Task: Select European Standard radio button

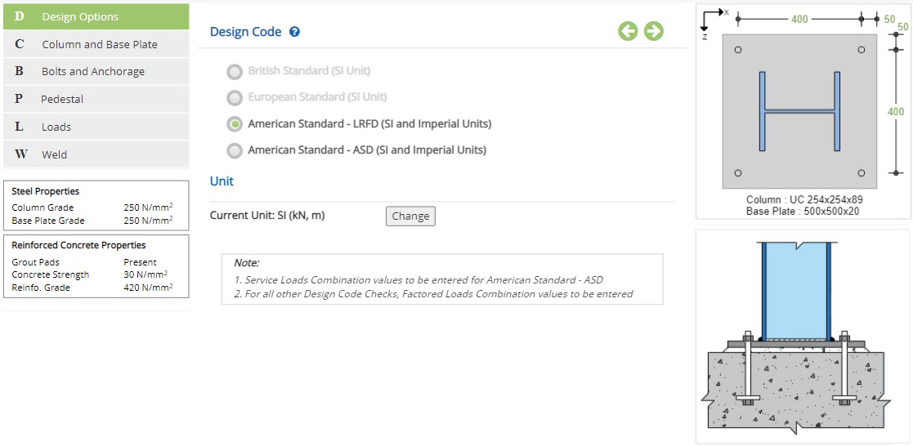Action: (235, 98)
